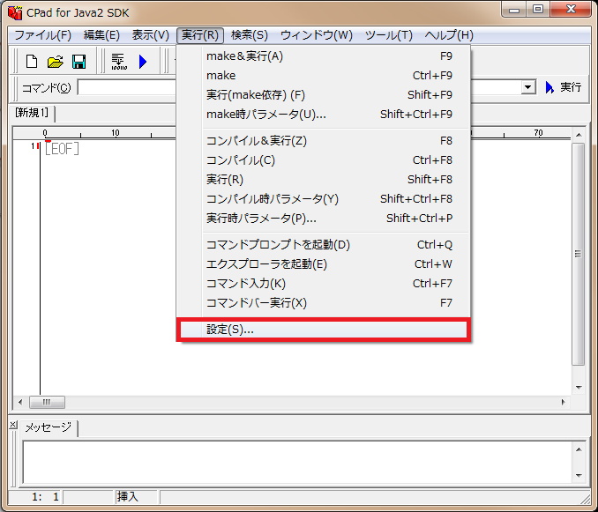The width and height of the screenshot is (598, 512).
Task: Open the ウィンドウ(W) menu
Action: click(317, 35)
